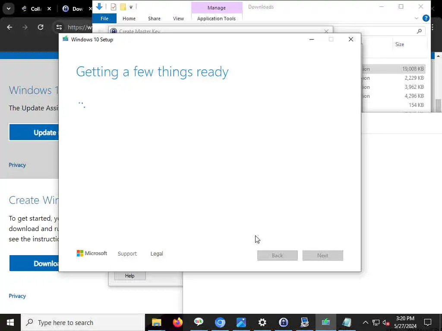Open Explorer Help question mark icon
The image size is (442, 331).
[426, 18]
